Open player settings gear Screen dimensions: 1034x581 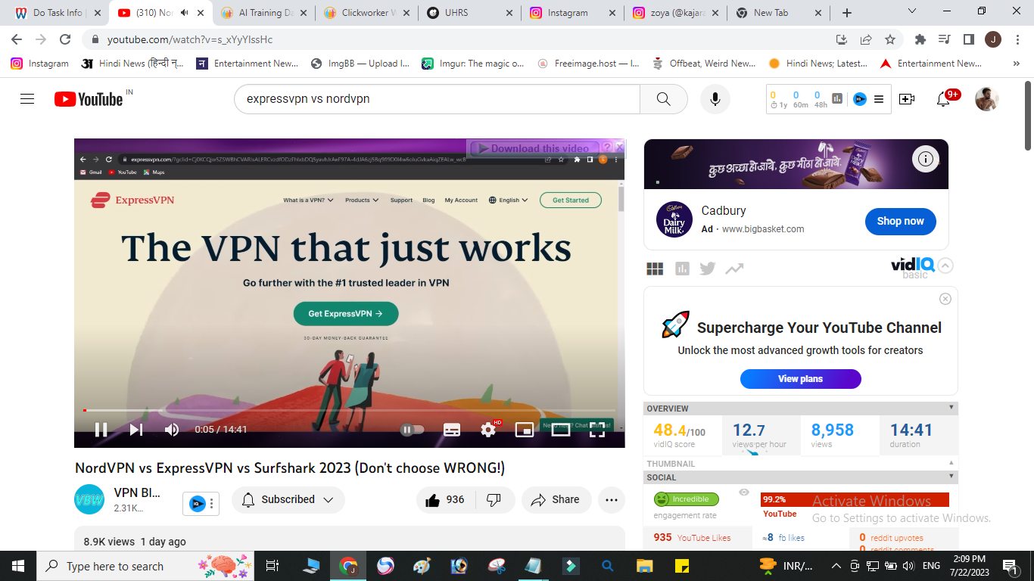[x=489, y=430]
